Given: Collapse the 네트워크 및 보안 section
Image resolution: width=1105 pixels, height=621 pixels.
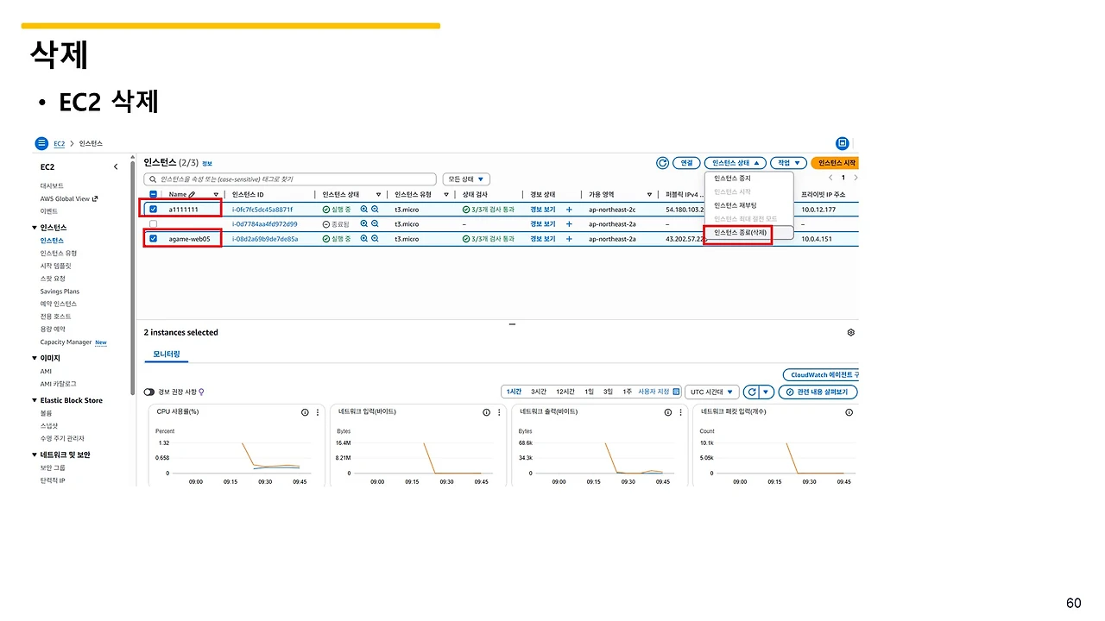Looking at the screenshot, I should click(x=35, y=455).
